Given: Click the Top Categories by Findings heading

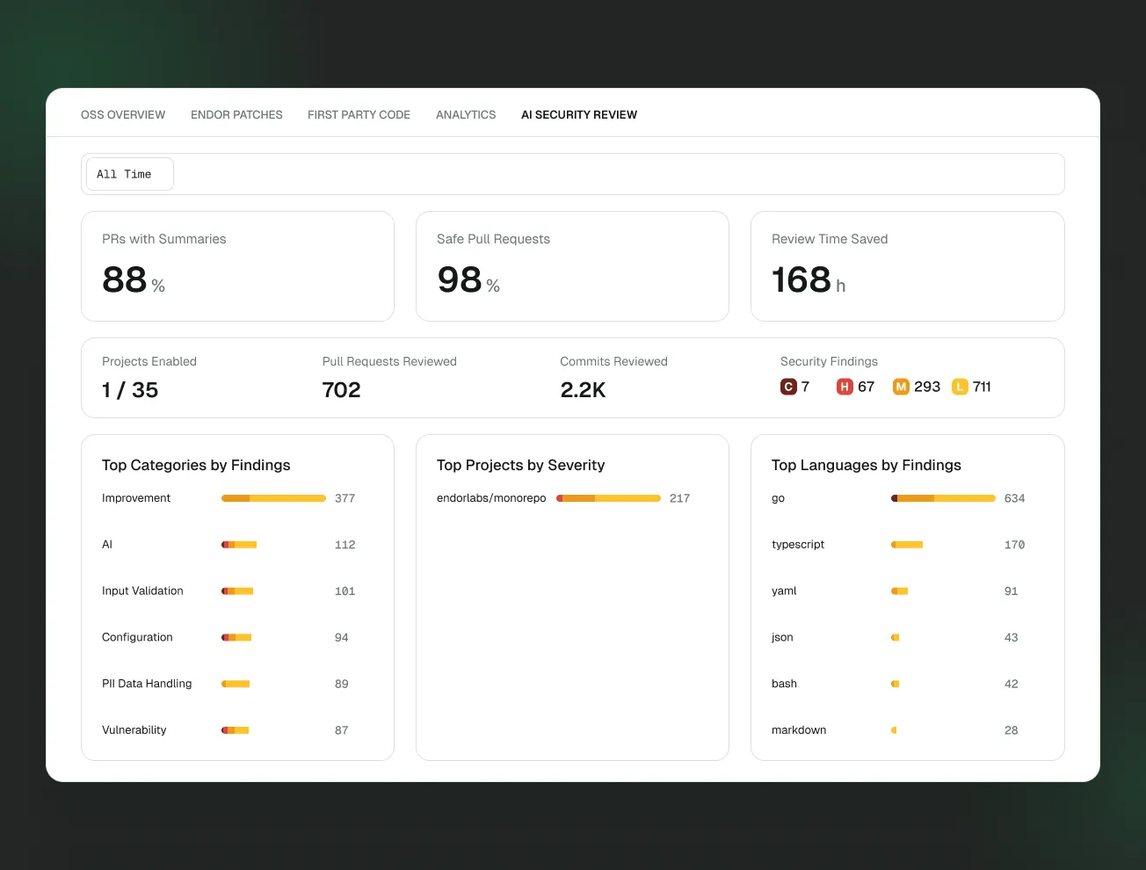Looking at the screenshot, I should 196,465.
